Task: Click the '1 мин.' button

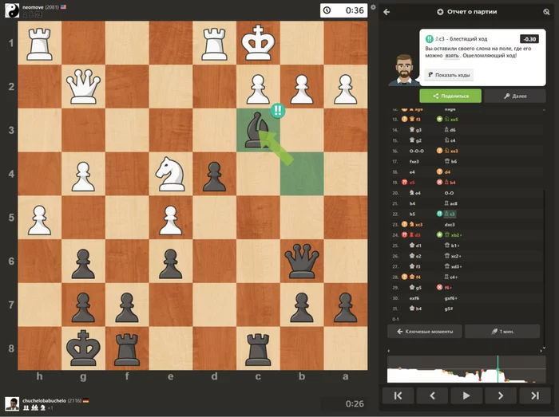Action: tap(502, 331)
